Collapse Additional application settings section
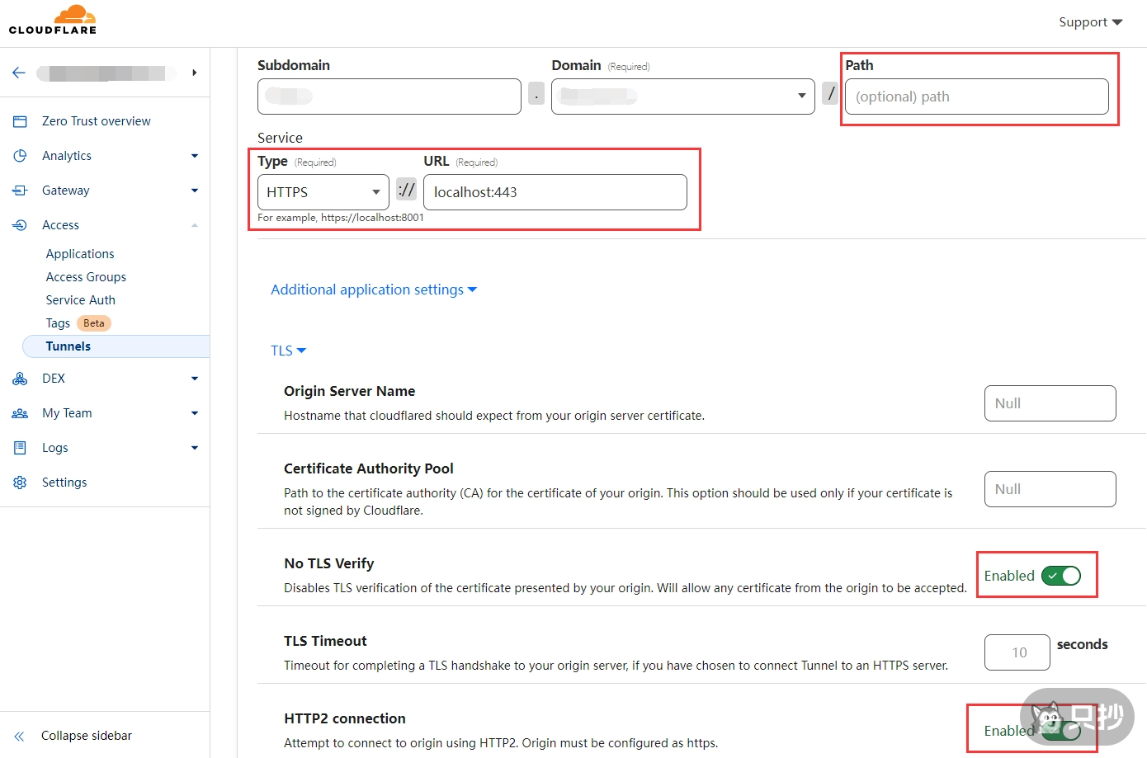Viewport: 1147px width, 758px height. click(373, 290)
